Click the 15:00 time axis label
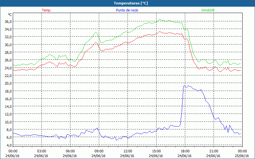Image resolution: width=255 pixels, height=159 pixels. (157, 151)
